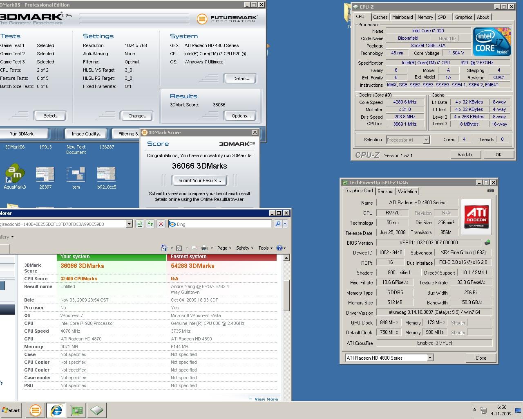Expand the hidden tray icons chevron
This screenshot has height=419, width=523.
pyautogui.click(x=474, y=410)
